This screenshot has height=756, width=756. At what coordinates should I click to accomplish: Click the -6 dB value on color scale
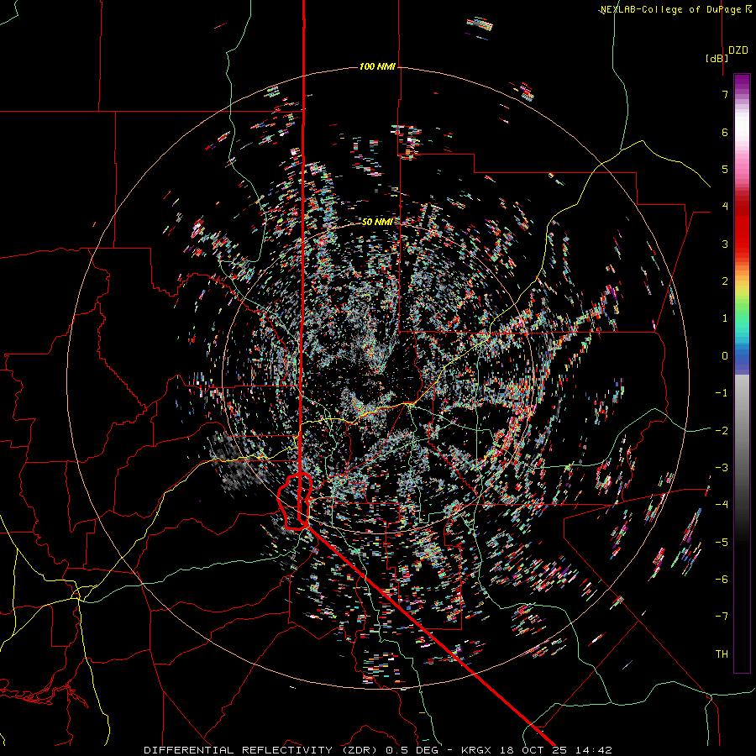click(722, 580)
